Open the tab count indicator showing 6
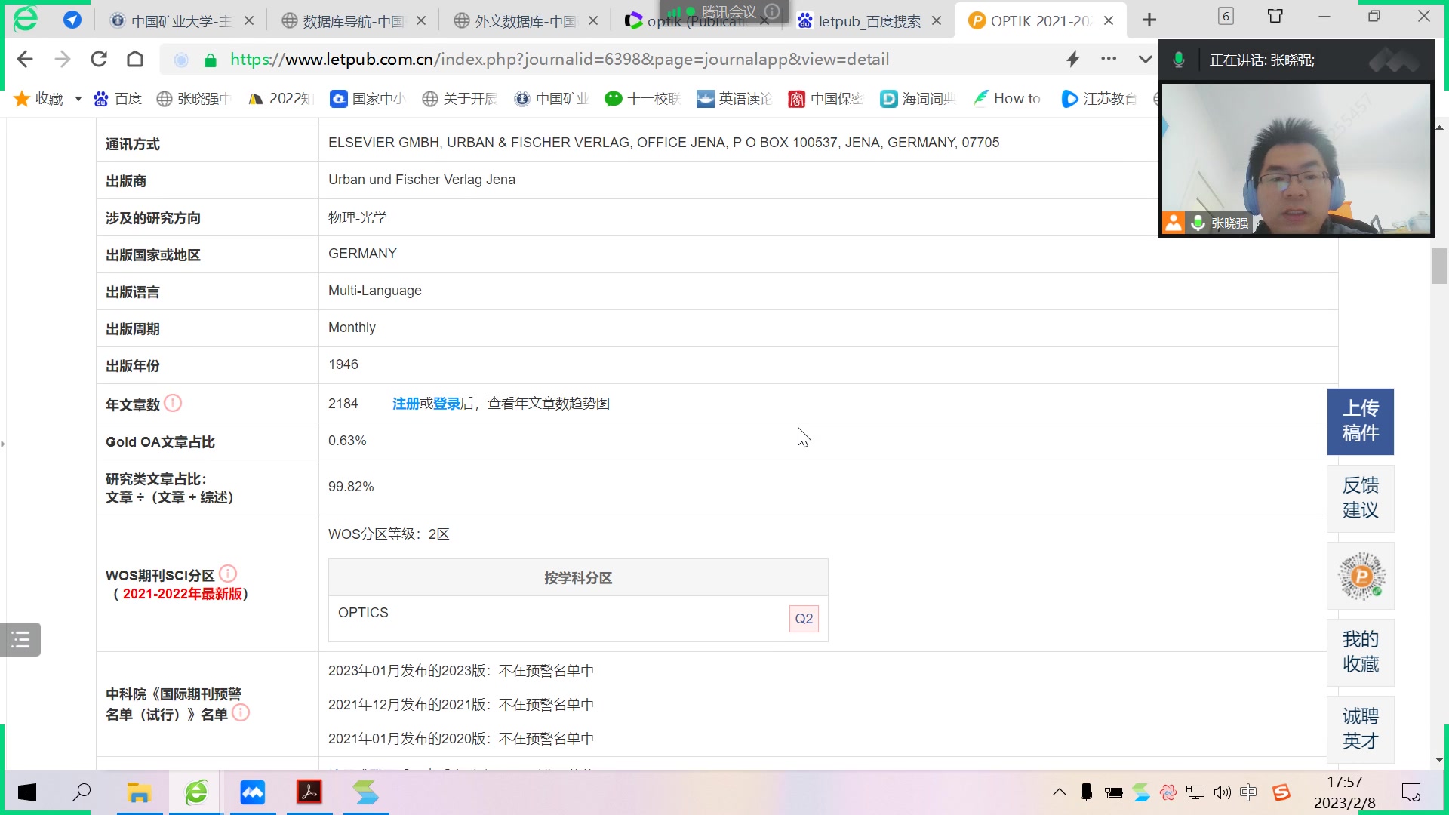 1226,16
